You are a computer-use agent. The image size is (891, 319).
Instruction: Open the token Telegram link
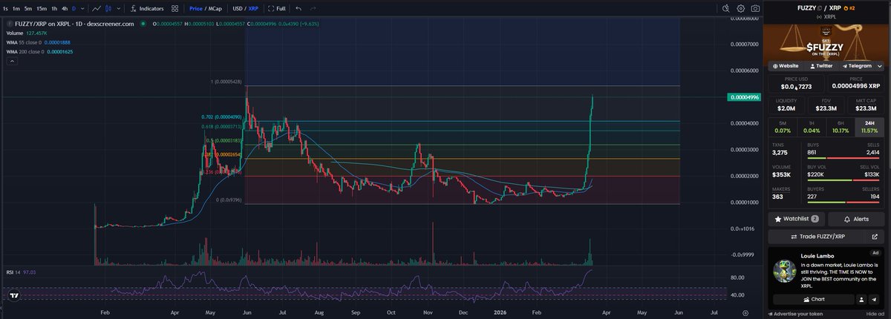tap(858, 66)
